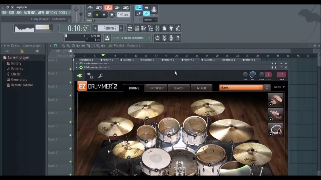
Task: Click the record button
Action: [112, 15]
